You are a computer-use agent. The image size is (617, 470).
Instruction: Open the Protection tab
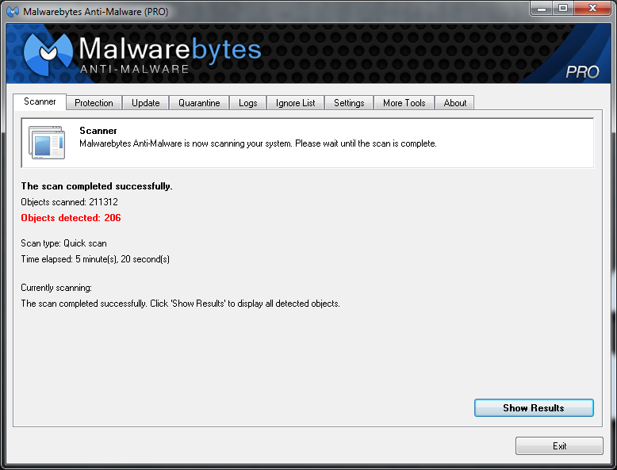[x=94, y=103]
